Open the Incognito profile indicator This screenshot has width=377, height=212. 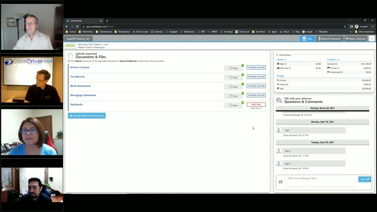(361, 26)
